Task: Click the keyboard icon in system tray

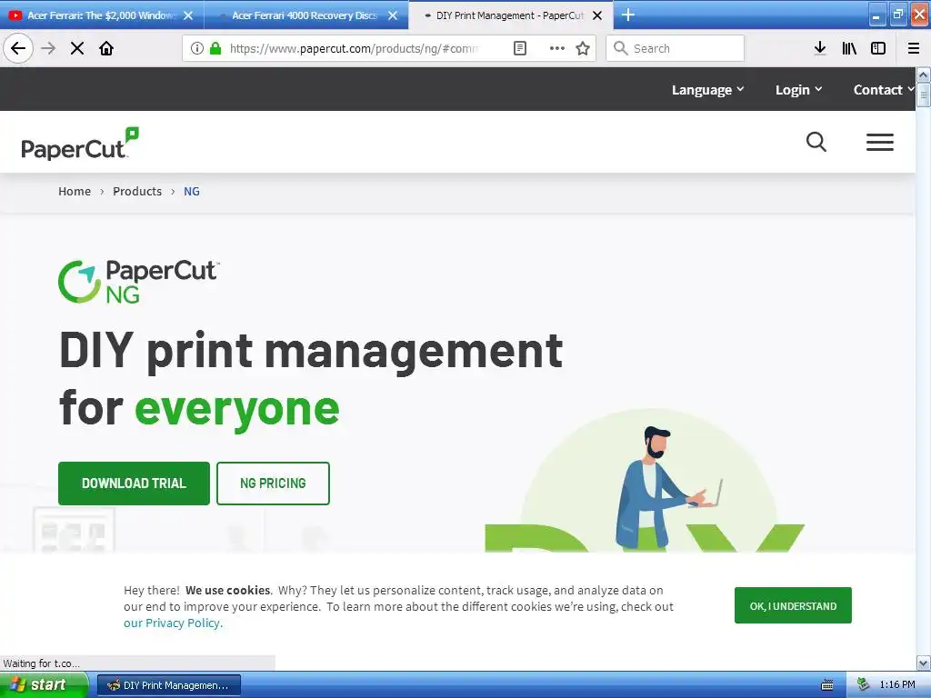Action: (x=827, y=685)
